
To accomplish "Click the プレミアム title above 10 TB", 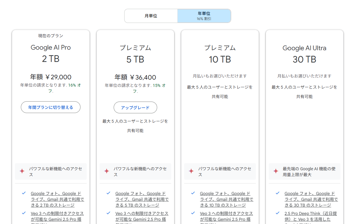I will point(220,48).
